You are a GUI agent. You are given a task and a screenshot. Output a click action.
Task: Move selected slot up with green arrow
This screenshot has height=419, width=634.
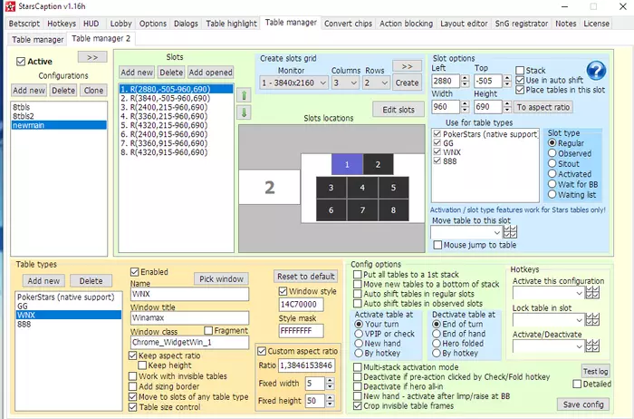pos(244,95)
